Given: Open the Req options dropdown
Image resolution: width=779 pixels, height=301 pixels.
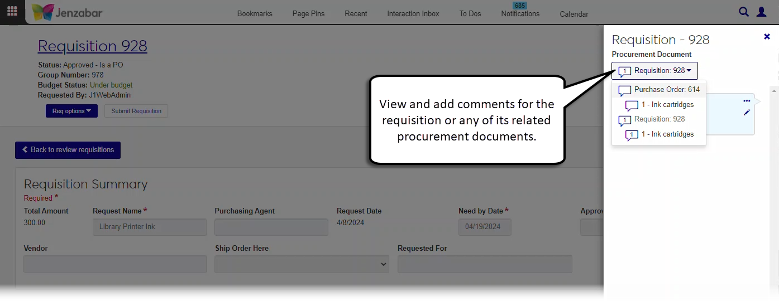Looking at the screenshot, I should 71,111.
